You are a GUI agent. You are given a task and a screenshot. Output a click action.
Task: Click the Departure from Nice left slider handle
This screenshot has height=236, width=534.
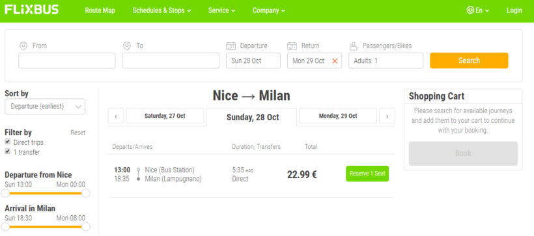point(5,193)
